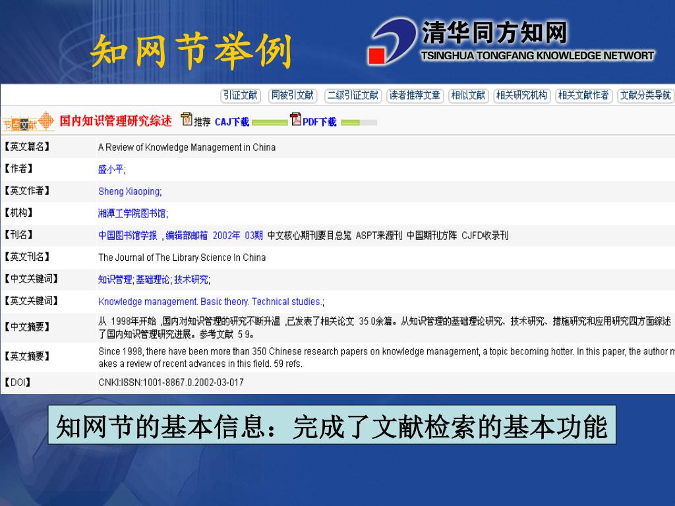Click the 中国期刊方阵 text

pyautogui.click(x=432, y=235)
